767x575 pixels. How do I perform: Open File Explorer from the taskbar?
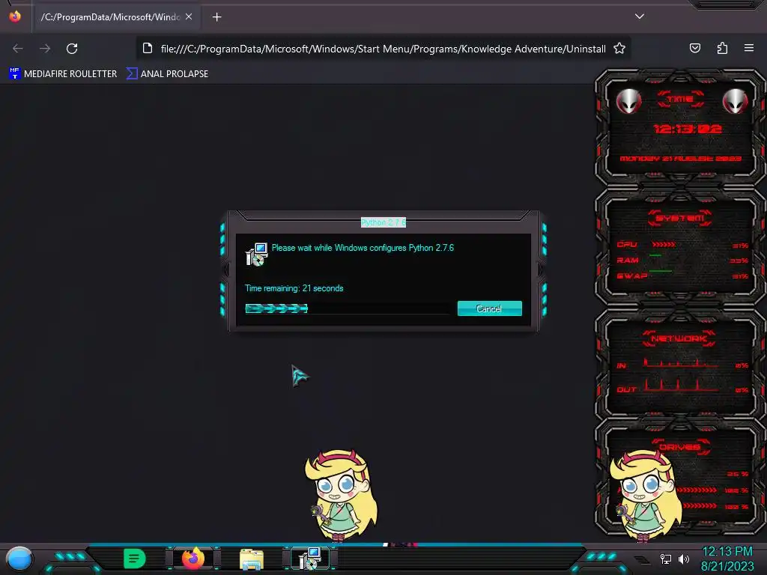[252, 559]
